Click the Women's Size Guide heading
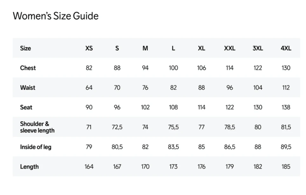This screenshot has height=195, width=306. tap(56, 16)
